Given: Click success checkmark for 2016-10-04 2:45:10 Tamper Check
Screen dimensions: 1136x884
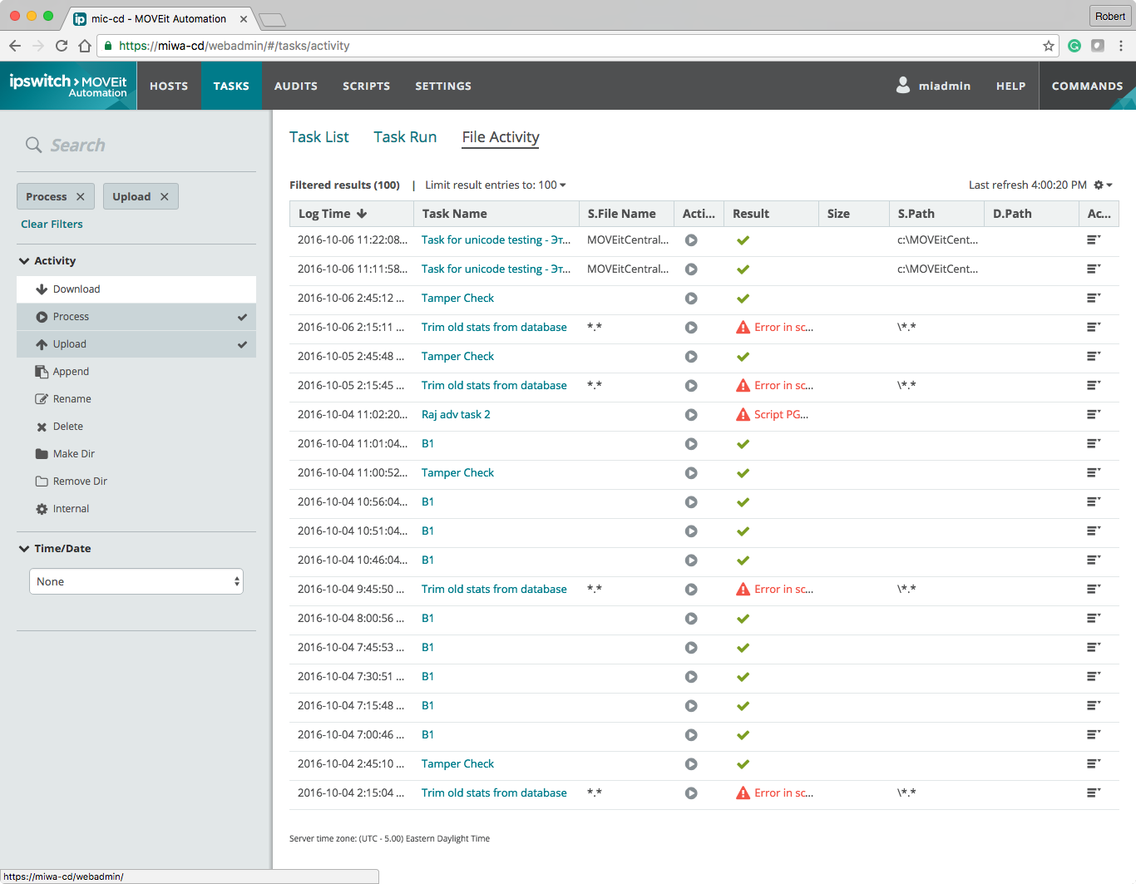Looking at the screenshot, I should click(743, 764).
